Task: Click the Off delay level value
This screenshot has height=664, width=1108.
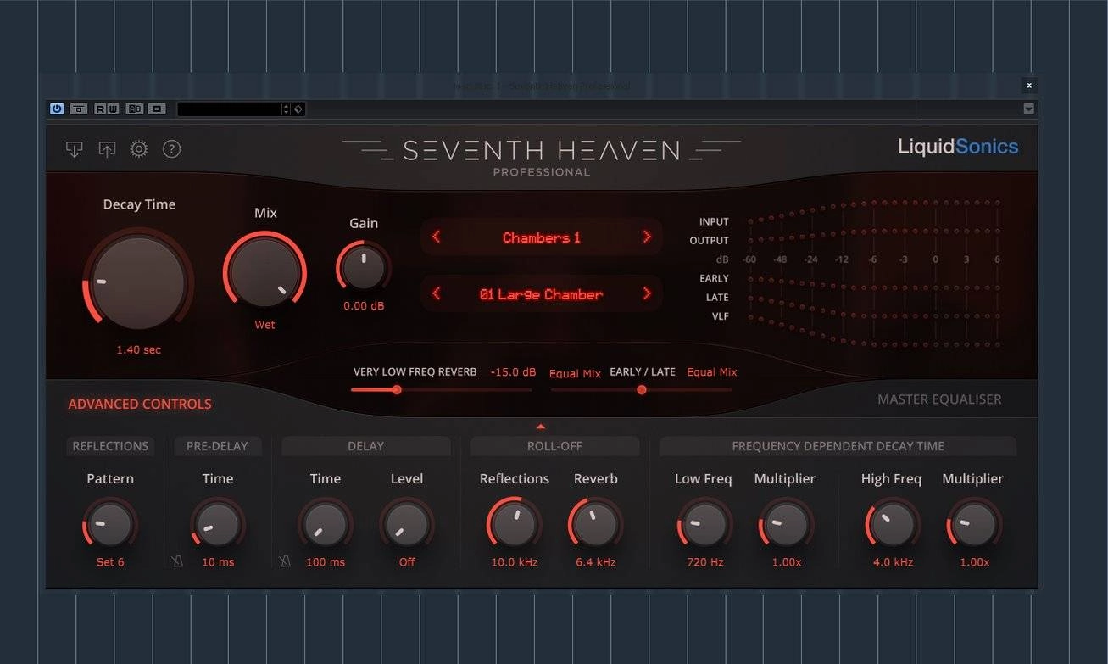Action: click(407, 562)
